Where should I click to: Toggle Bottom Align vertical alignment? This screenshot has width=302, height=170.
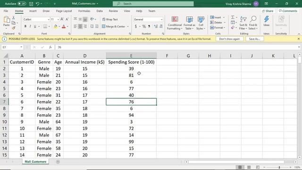click(85, 19)
